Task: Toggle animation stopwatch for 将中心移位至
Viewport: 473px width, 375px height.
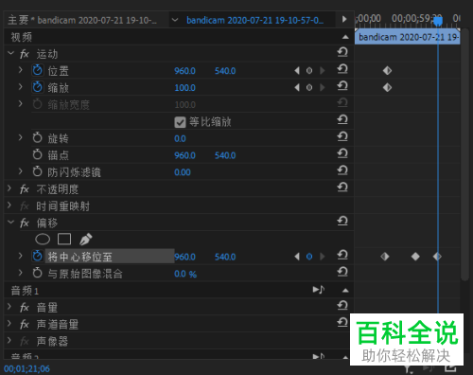Action: point(38,256)
